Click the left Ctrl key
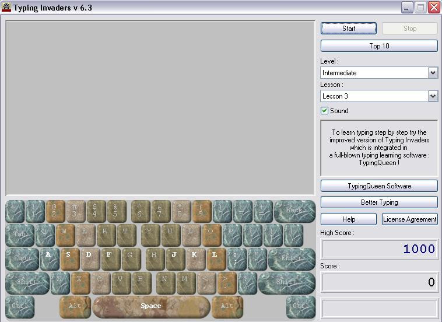This screenshot has height=322, width=442. [20, 307]
